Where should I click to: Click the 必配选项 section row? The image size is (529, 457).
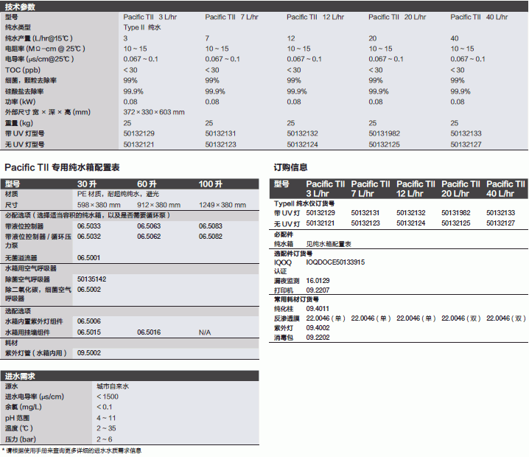130,215
